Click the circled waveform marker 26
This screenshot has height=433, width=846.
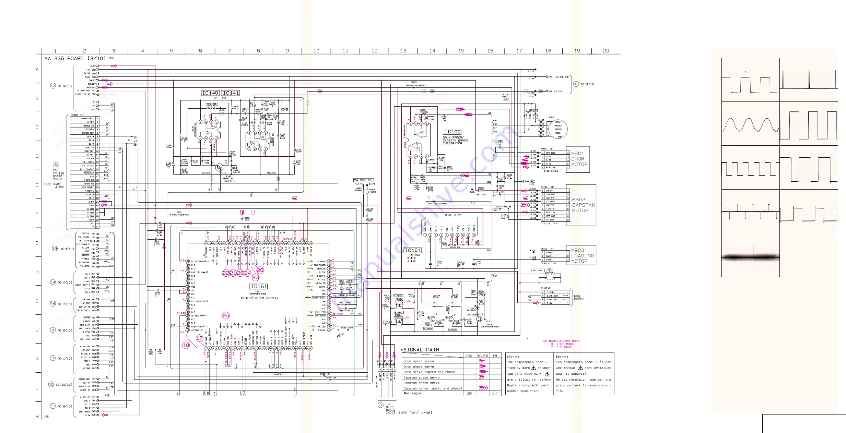point(260,270)
